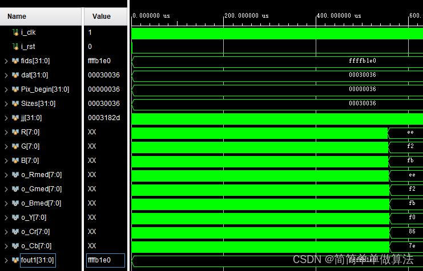Click the Value column header
Screen dimensions: 423x271
pos(106,17)
